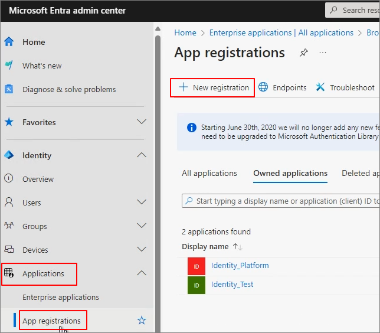
Task: Collapse the Applications submenu chevron
Action: (142, 273)
